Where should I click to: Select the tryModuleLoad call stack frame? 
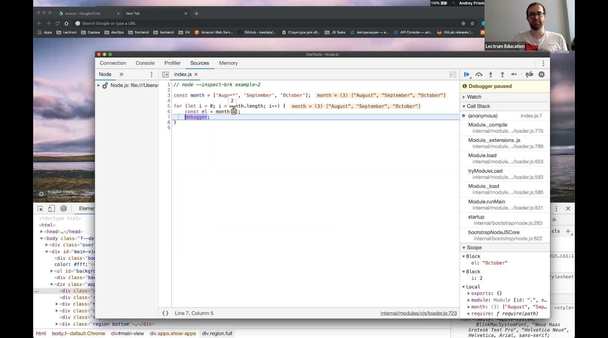pyautogui.click(x=505, y=174)
